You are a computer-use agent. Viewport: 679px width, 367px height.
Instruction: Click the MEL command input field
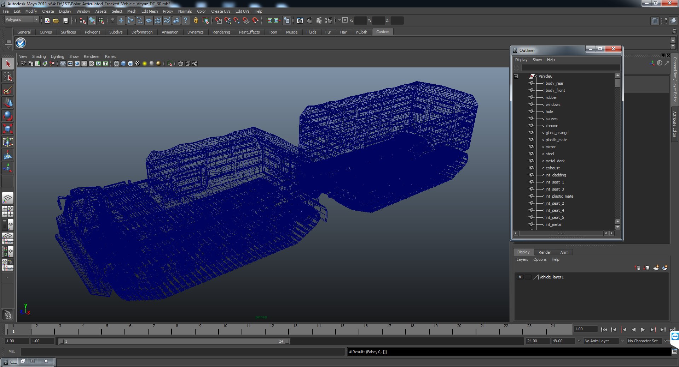182,352
